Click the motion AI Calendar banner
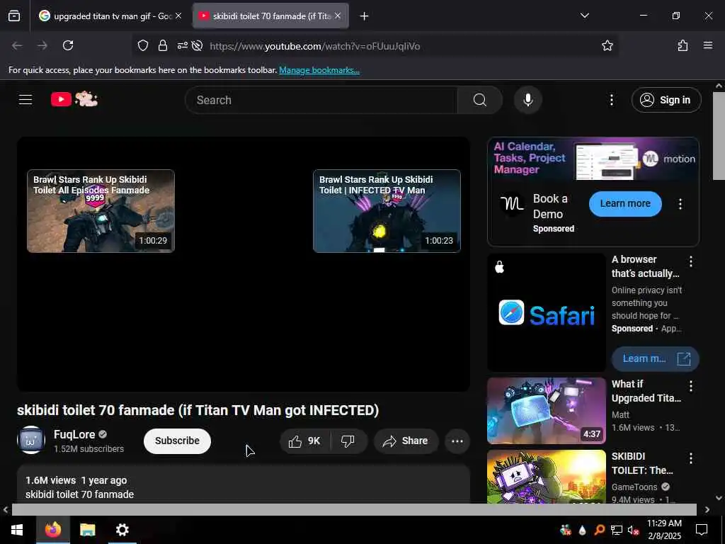 (x=593, y=159)
